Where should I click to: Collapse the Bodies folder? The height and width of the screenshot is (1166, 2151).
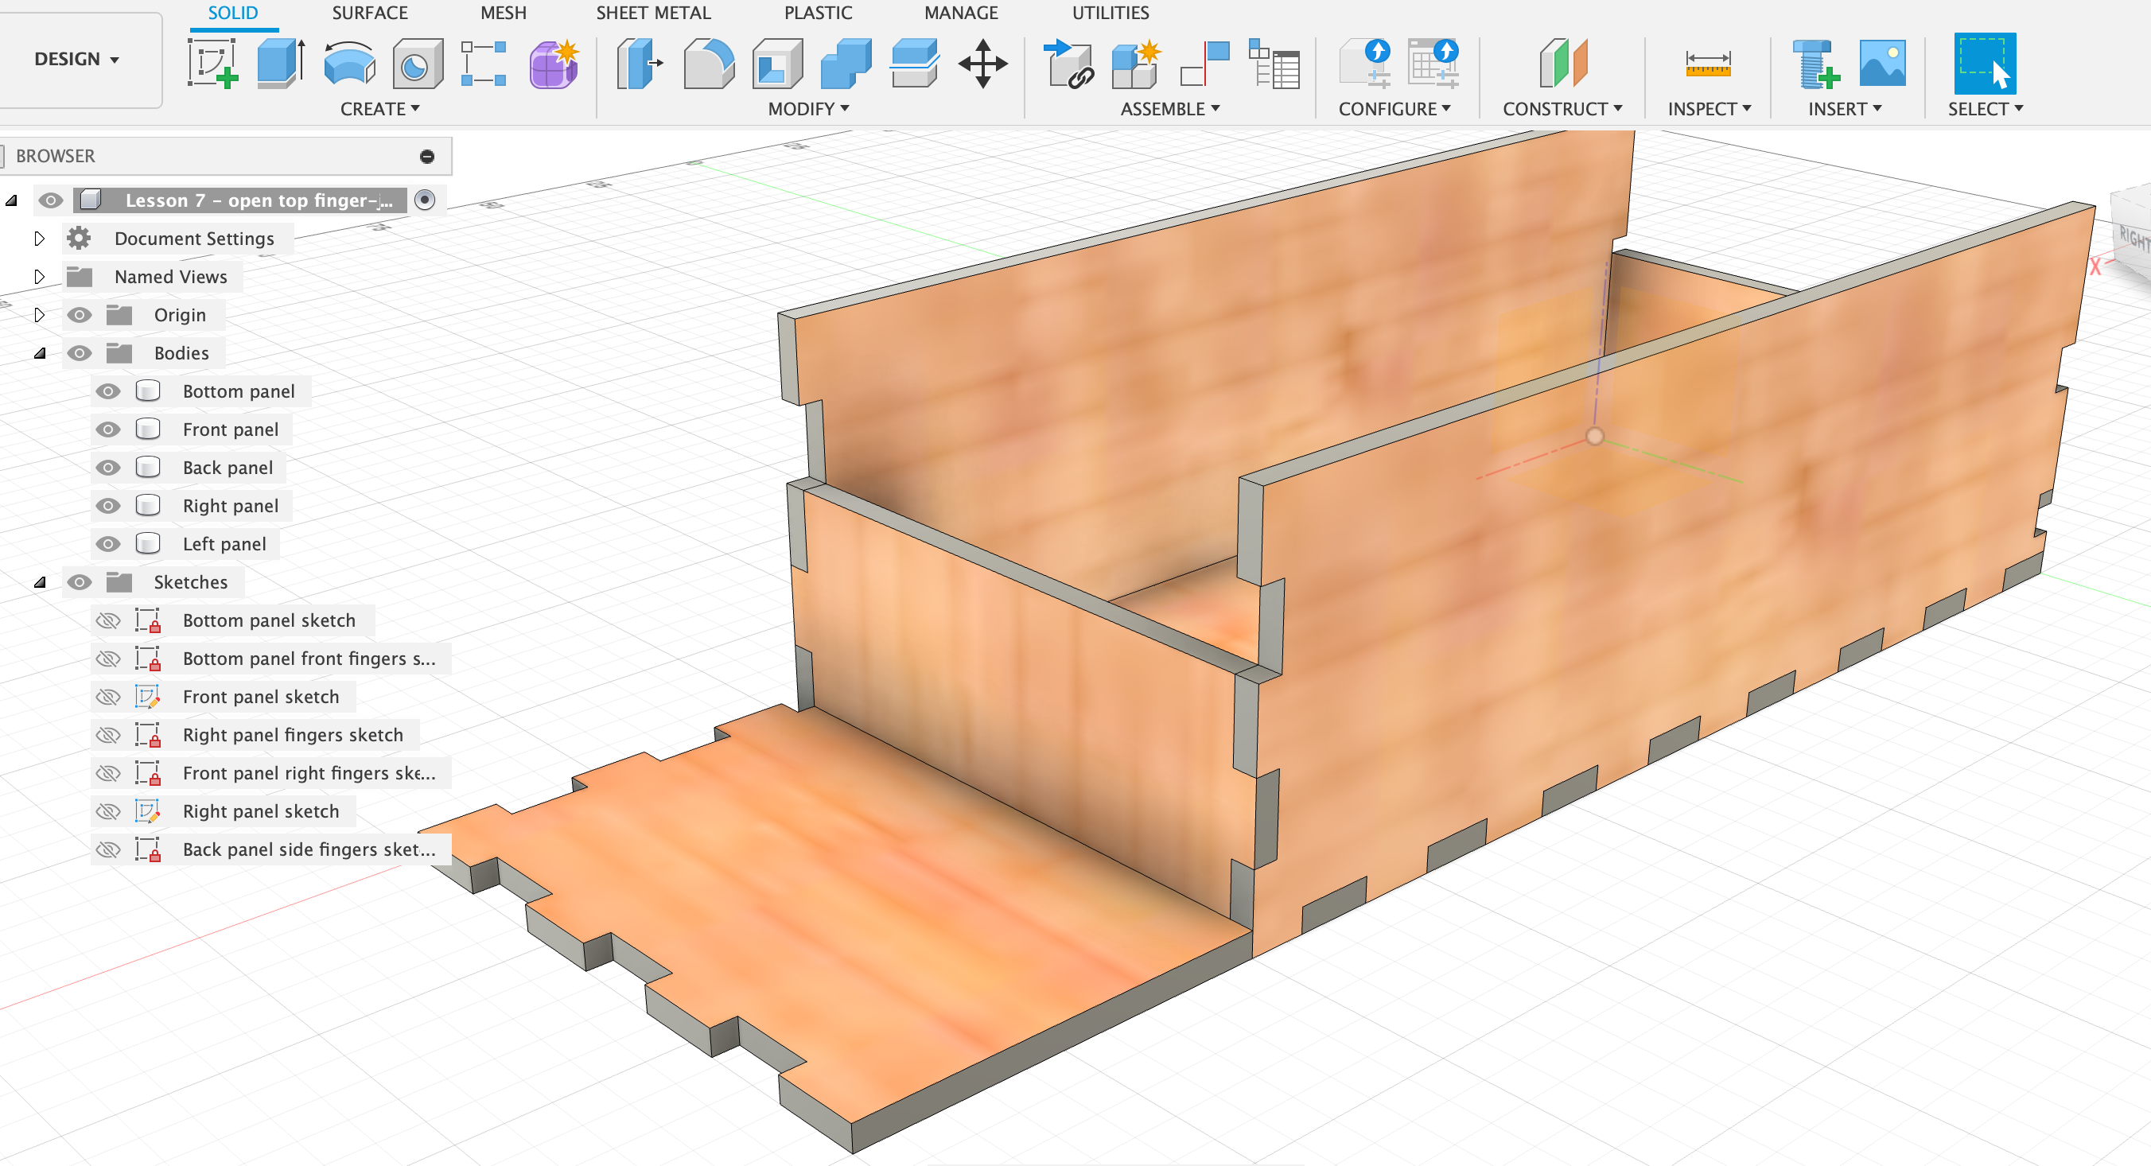39,353
